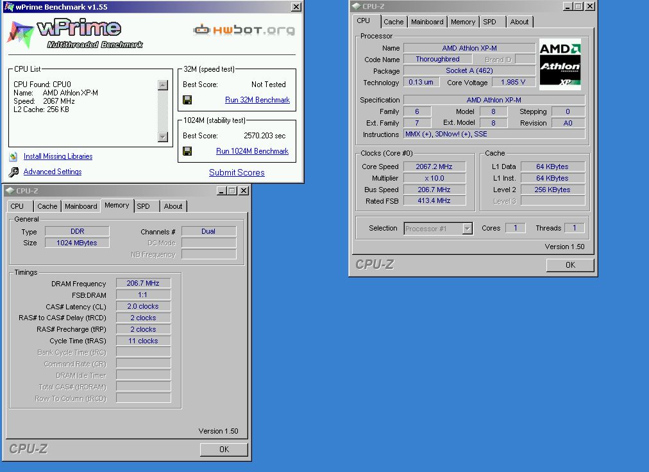Viewport: 649px width, 472px height.
Task: Expand the Processor #1 selection dropdown
Action: pyautogui.click(x=468, y=229)
